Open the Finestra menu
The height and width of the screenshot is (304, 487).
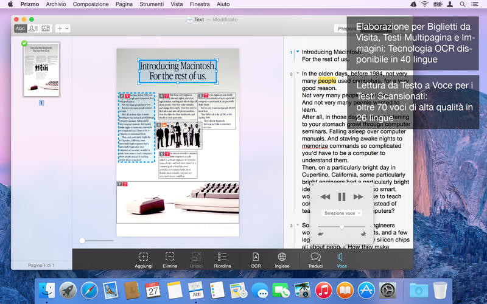tap(200, 4)
